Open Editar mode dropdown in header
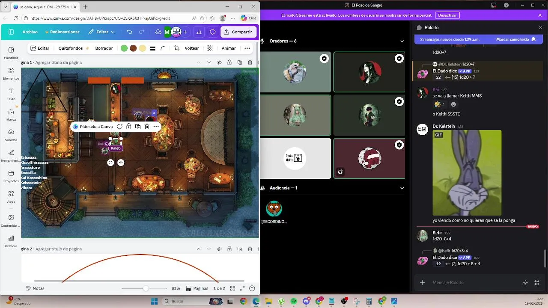Image resolution: width=548 pixels, height=308 pixels. click(101, 32)
